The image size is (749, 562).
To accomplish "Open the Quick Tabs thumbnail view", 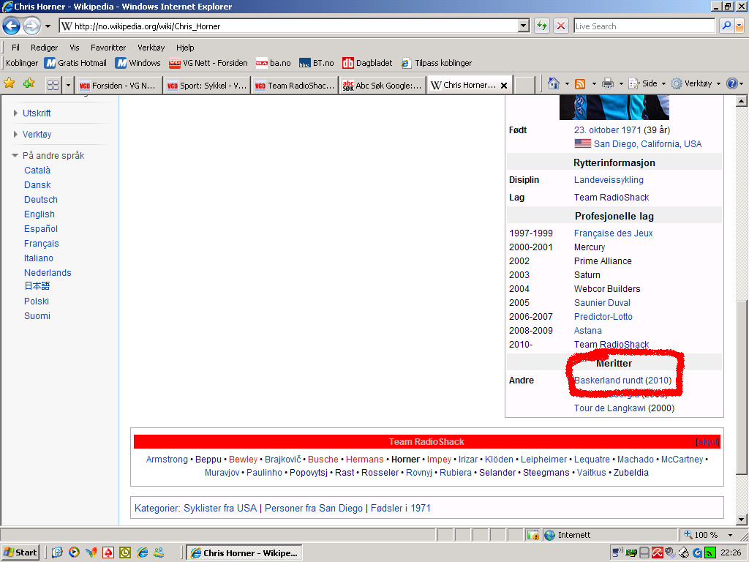I will click(53, 85).
